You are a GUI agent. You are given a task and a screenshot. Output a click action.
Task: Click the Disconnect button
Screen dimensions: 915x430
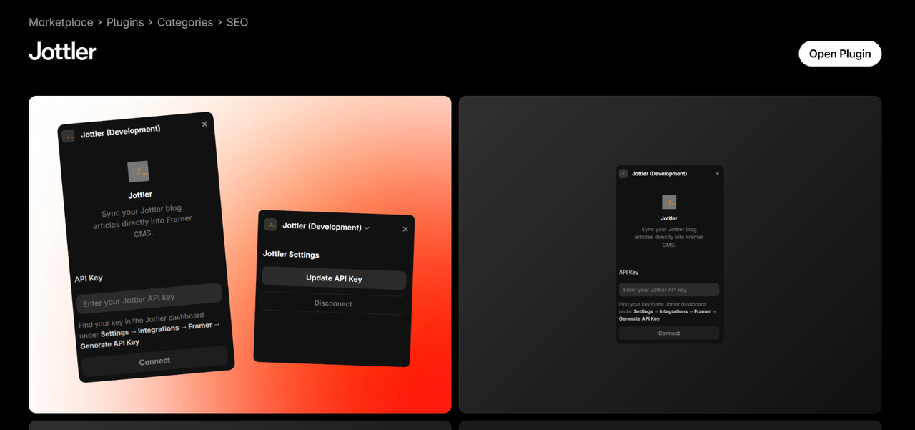[x=333, y=303]
